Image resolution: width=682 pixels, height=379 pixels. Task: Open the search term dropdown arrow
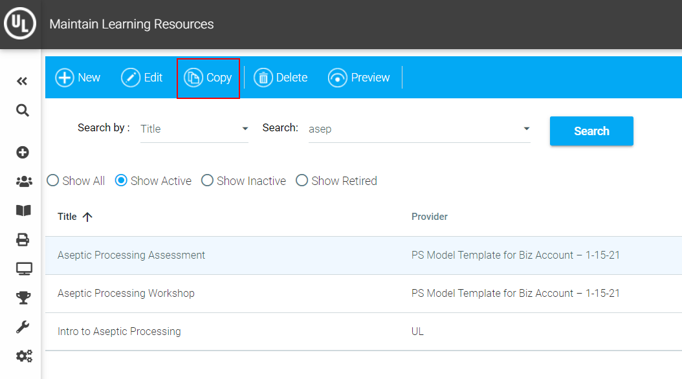(526, 129)
